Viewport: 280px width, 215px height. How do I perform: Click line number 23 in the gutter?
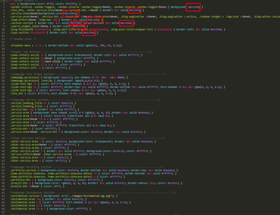(x=4, y=71)
